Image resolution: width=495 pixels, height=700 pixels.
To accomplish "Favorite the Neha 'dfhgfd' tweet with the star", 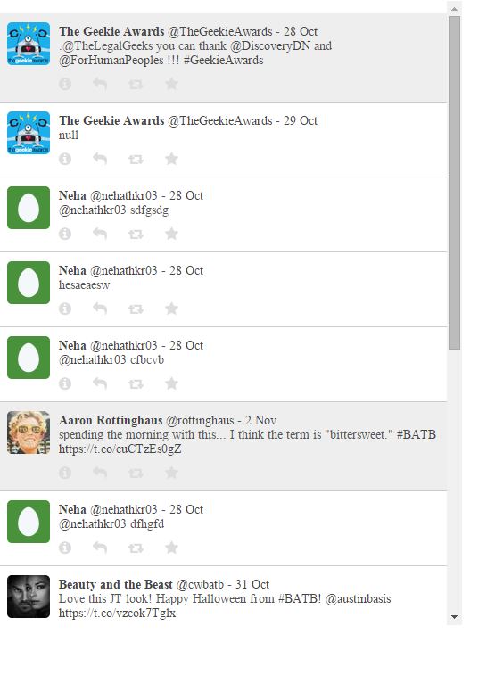I will (x=171, y=548).
